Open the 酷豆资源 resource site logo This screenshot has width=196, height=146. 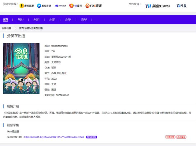(x=44, y=6)
